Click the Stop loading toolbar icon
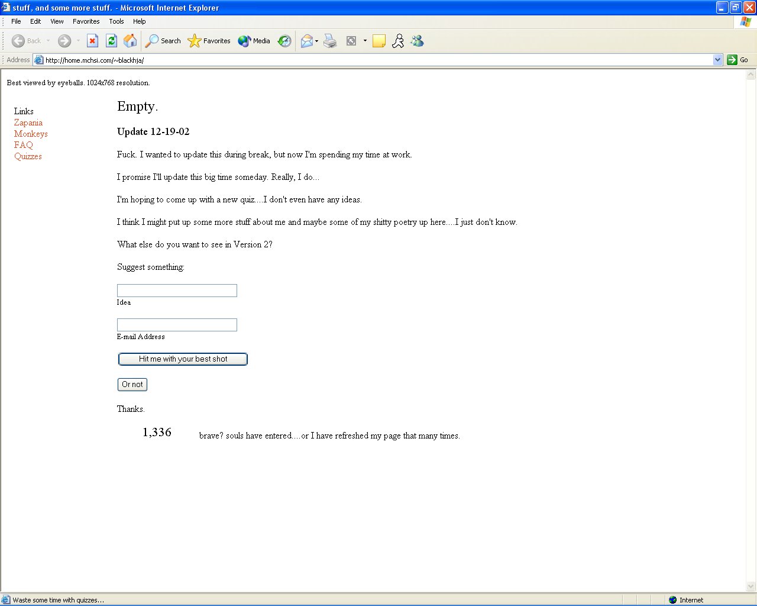757x606 pixels. tap(92, 41)
